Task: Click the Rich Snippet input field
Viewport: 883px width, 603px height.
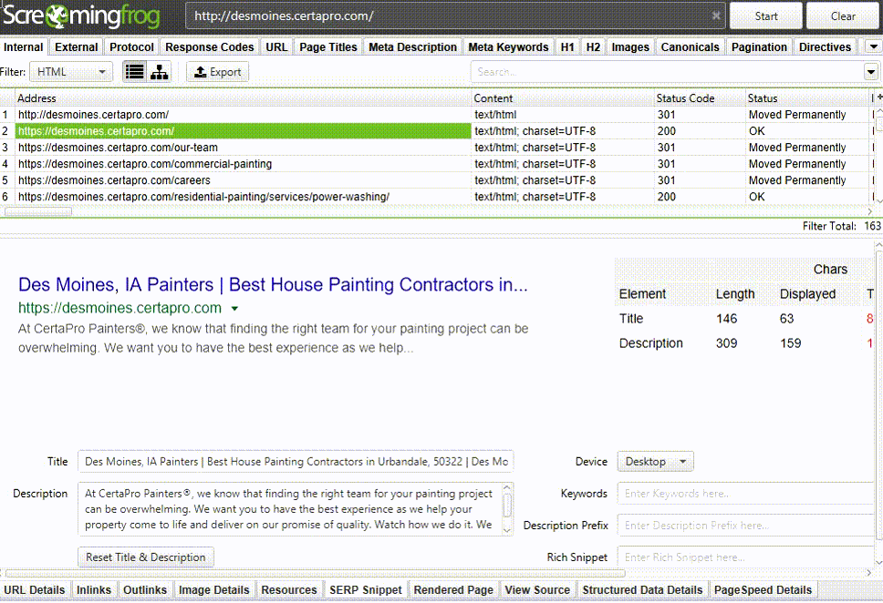Action: 746,557
